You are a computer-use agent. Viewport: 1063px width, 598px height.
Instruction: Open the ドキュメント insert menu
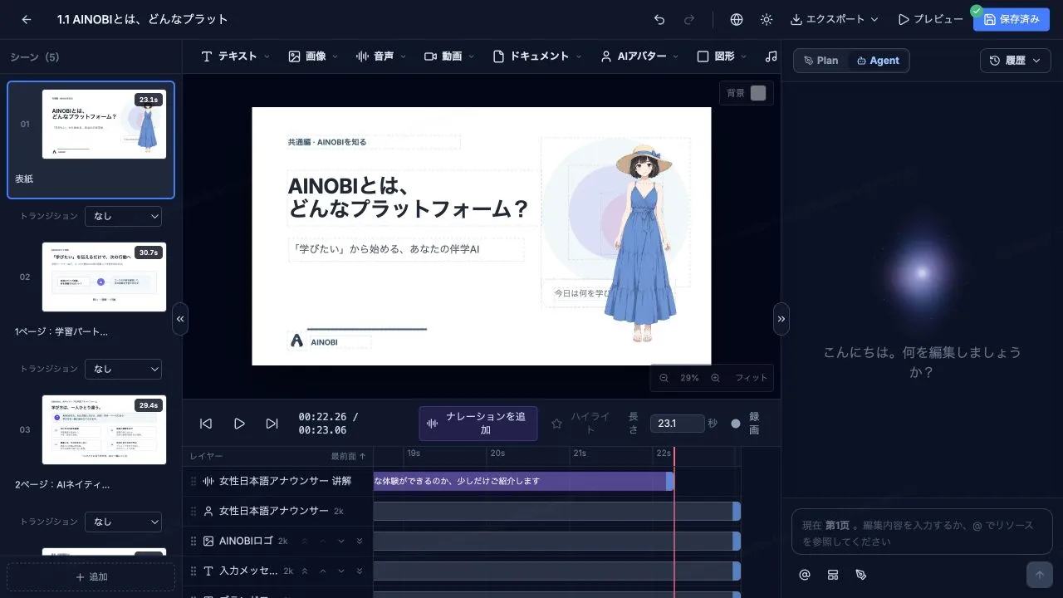tap(537, 56)
